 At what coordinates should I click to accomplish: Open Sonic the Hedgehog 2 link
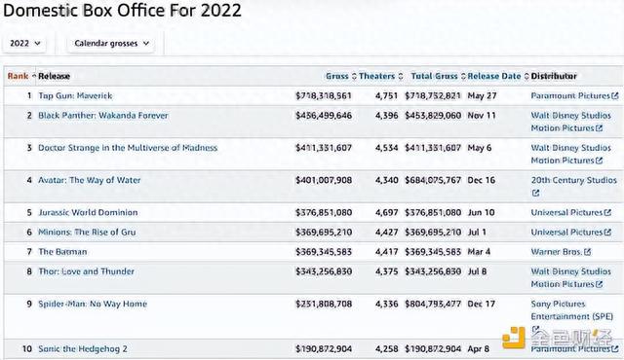pyautogui.click(x=83, y=349)
